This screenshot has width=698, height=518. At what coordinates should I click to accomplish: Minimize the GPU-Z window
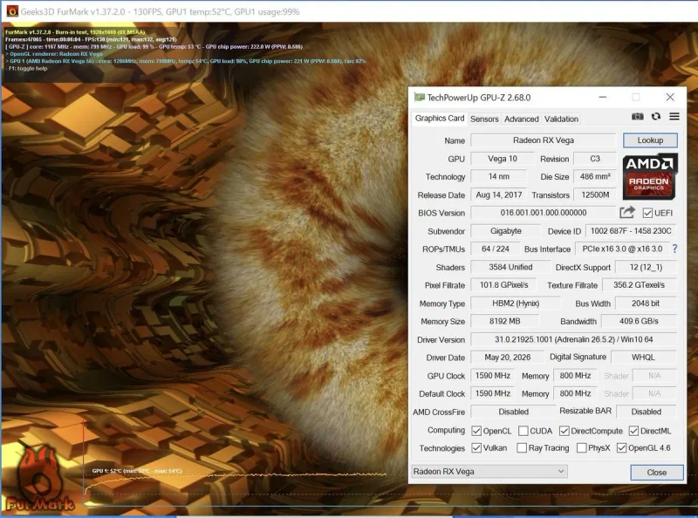[603, 97]
